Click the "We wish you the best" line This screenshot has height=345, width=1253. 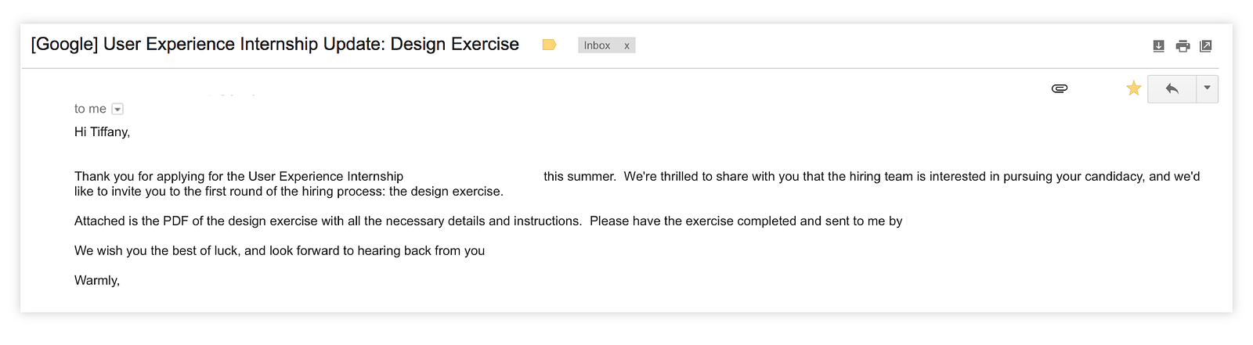(x=279, y=250)
